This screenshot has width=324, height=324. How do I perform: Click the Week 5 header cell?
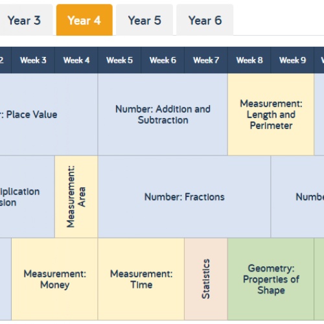pos(119,60)
